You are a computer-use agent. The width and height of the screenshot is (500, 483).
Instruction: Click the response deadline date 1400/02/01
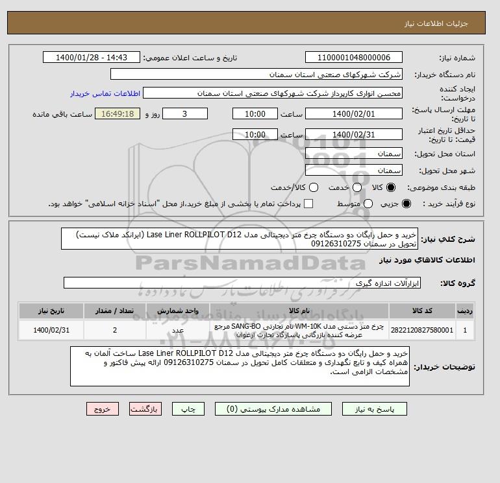click(354, 113)
